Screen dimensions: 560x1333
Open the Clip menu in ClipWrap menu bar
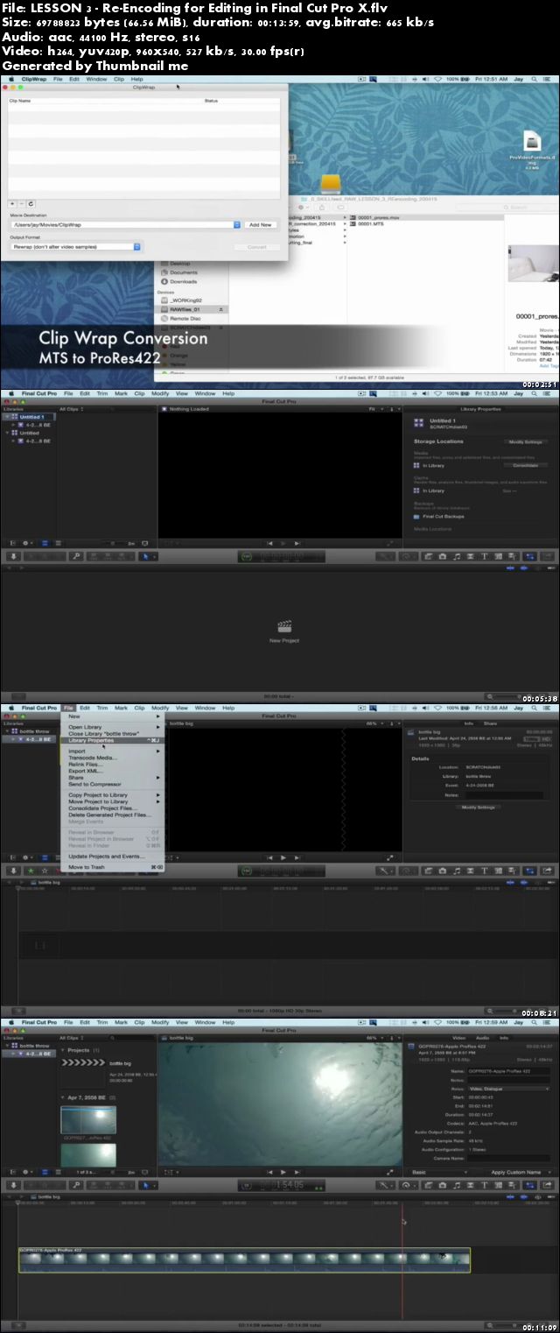[117, 79]
